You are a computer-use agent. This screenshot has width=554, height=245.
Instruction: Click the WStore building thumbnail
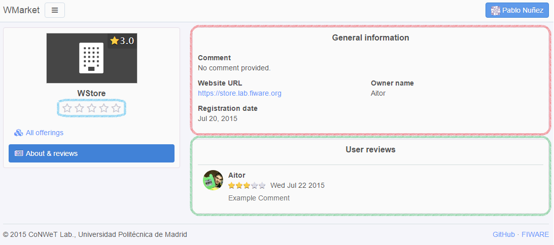[92, 58]
